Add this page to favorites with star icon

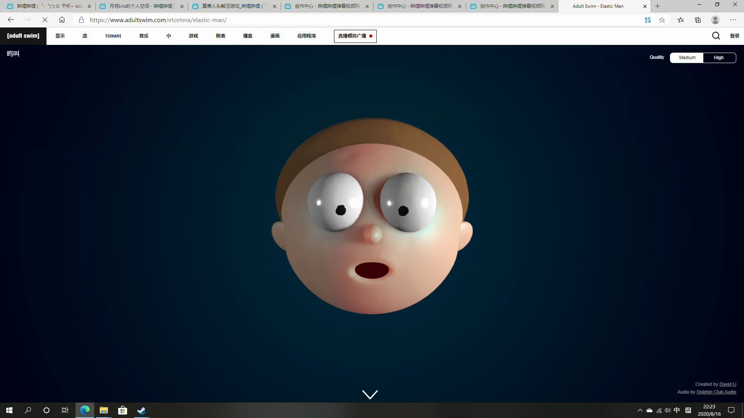tap(662, 20)
